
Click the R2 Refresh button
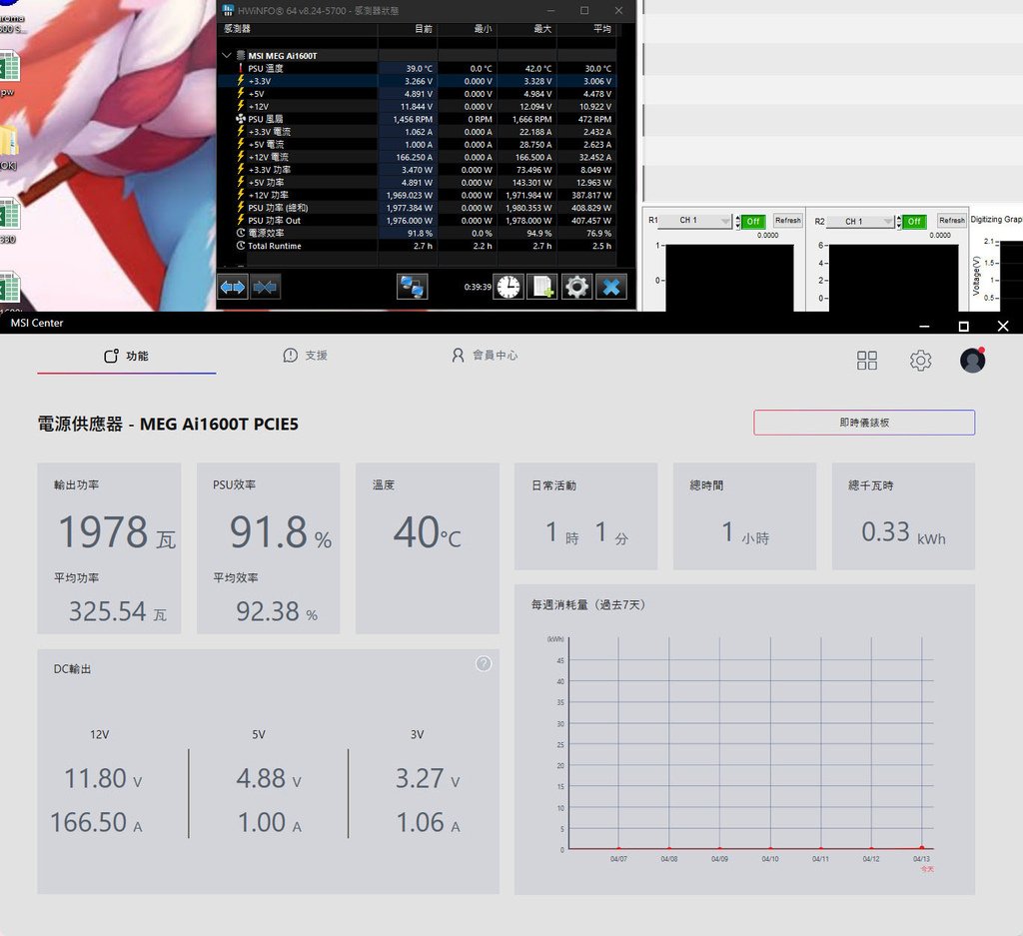(951, 221)
